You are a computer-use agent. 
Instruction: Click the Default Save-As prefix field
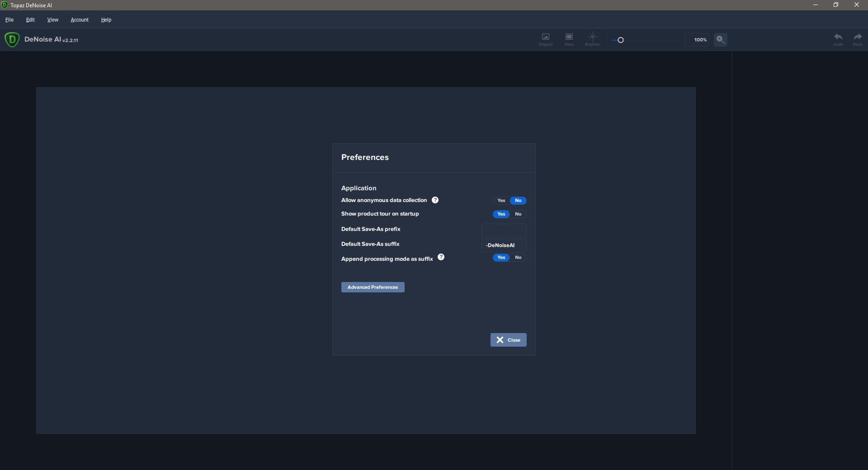pyautogui.click(x=504, y=230)
